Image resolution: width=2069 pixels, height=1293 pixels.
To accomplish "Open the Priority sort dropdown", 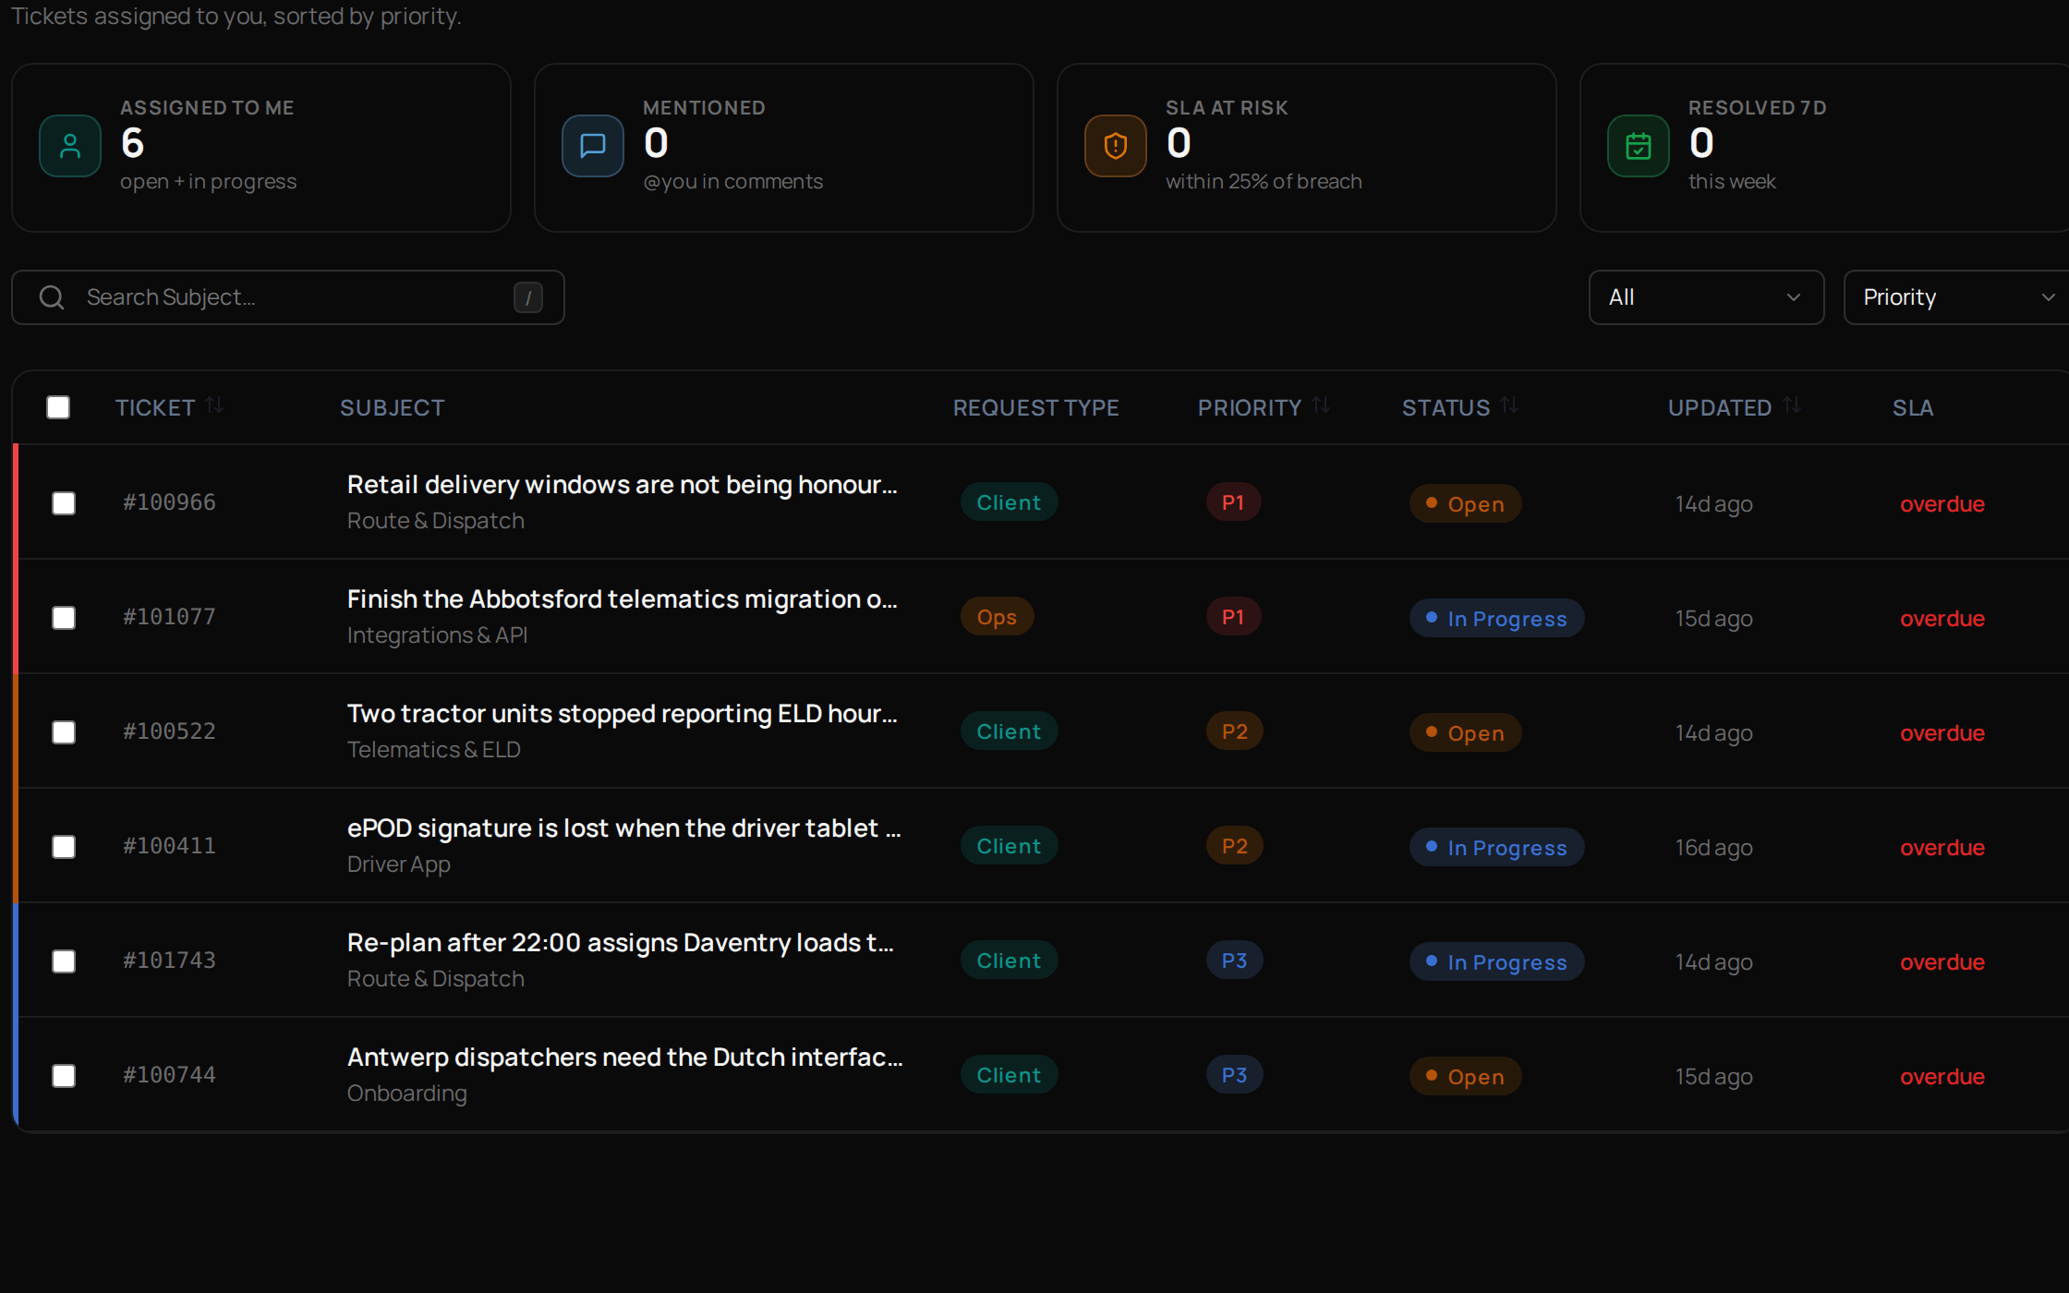I will point(1956,297).
